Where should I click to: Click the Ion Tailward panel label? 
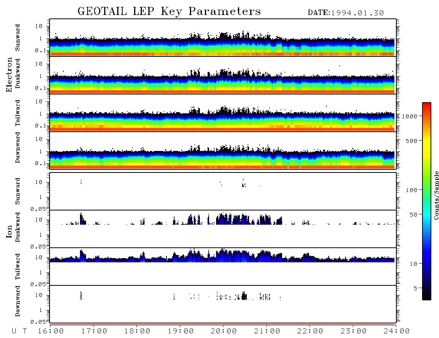18,267
